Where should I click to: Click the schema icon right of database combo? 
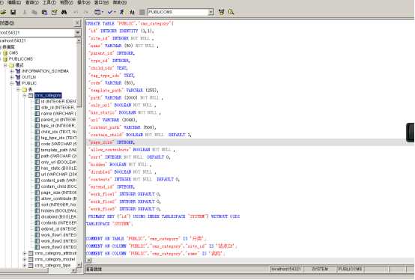(221, 12)
